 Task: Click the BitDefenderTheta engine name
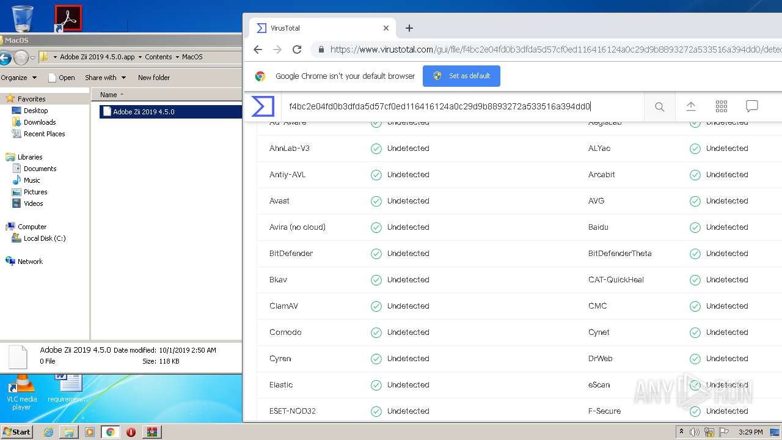tap(620, 254)
